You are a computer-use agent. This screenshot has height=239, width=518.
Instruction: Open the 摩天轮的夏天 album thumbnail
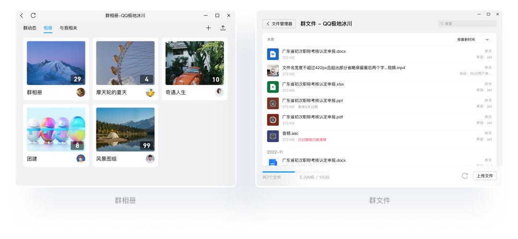[125, 63]
